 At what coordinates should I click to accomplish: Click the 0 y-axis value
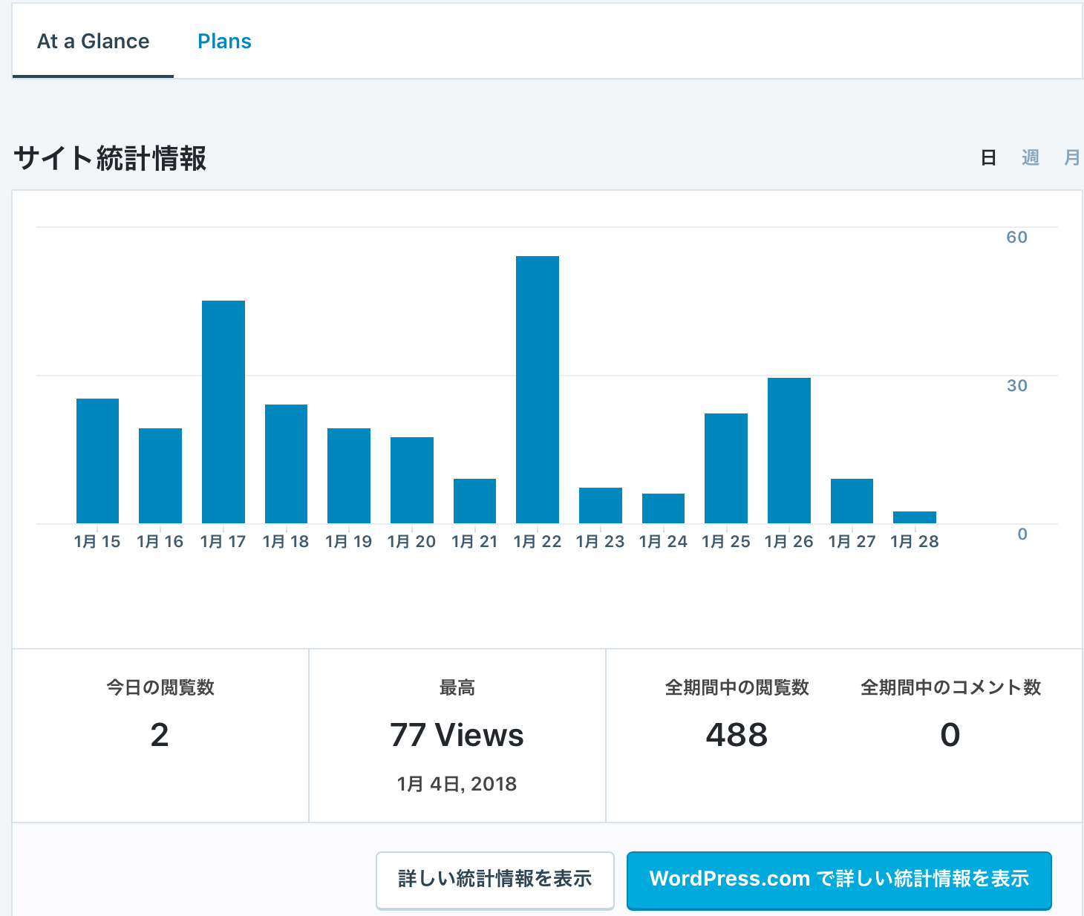tap(1022, 534)
